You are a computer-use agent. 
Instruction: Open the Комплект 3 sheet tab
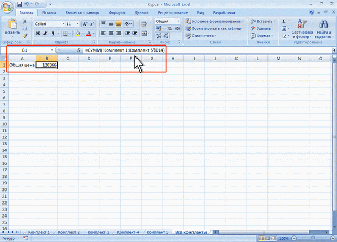[100, 232]
